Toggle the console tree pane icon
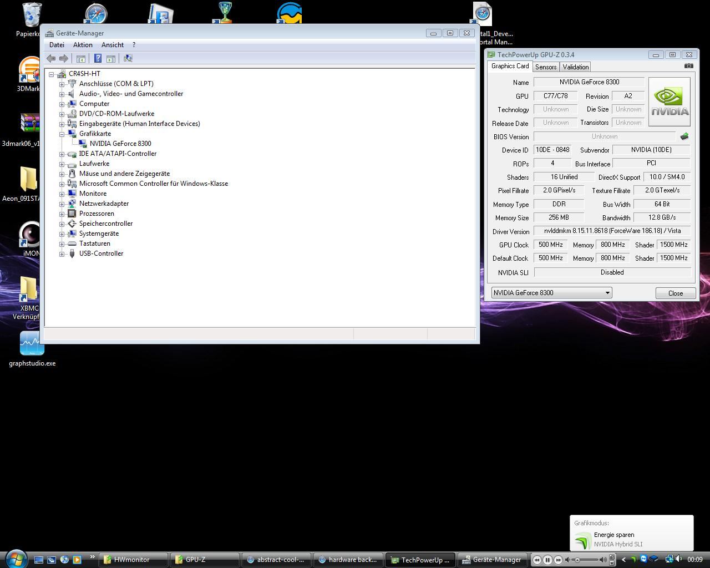Screen dimensions: 710x568 [81, 58]
